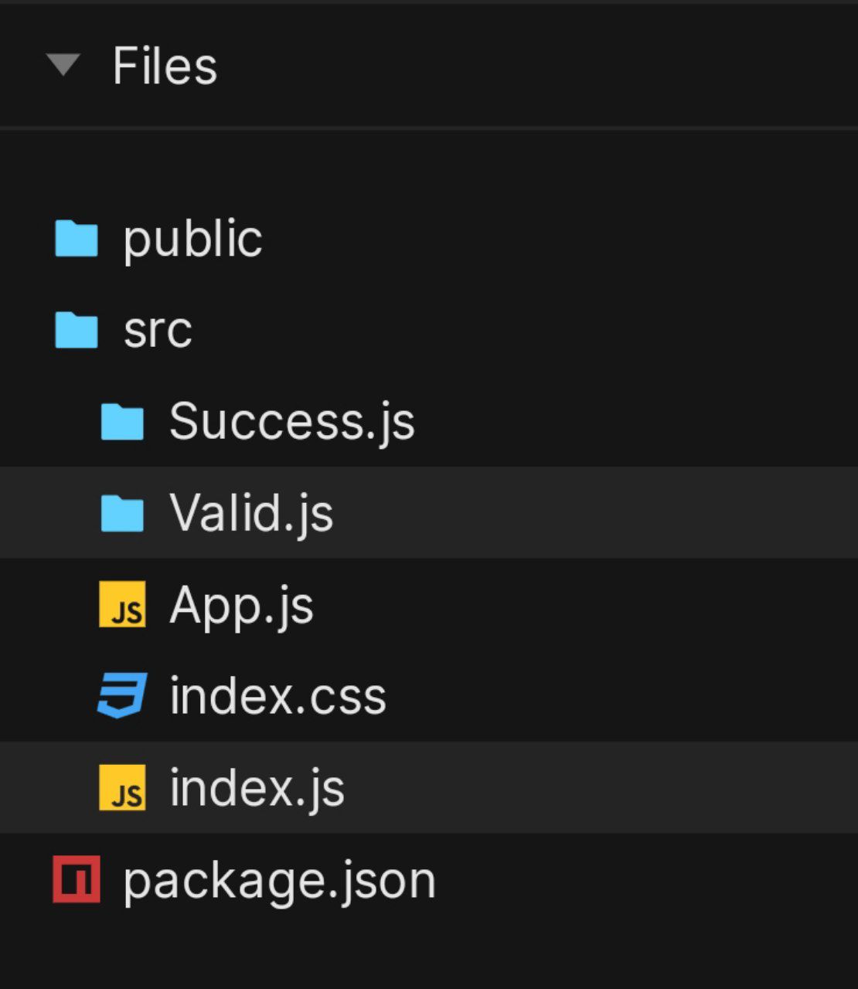858x989 pixels.
Task: Expand the public folder by its name
Action: point(192,239)
